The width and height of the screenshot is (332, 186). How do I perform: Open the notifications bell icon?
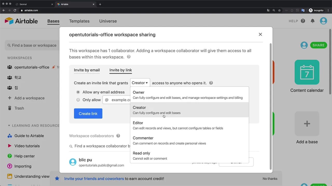(313, 21)
